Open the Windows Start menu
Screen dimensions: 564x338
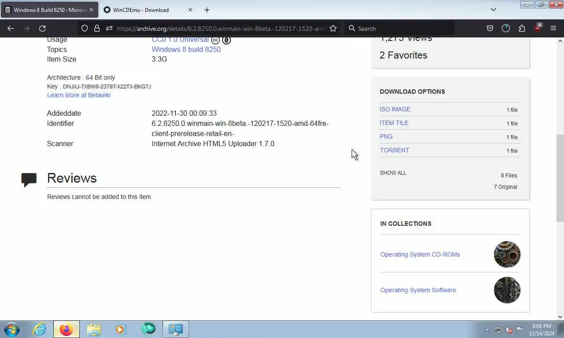pyautogui.click(x=12, y=329)
